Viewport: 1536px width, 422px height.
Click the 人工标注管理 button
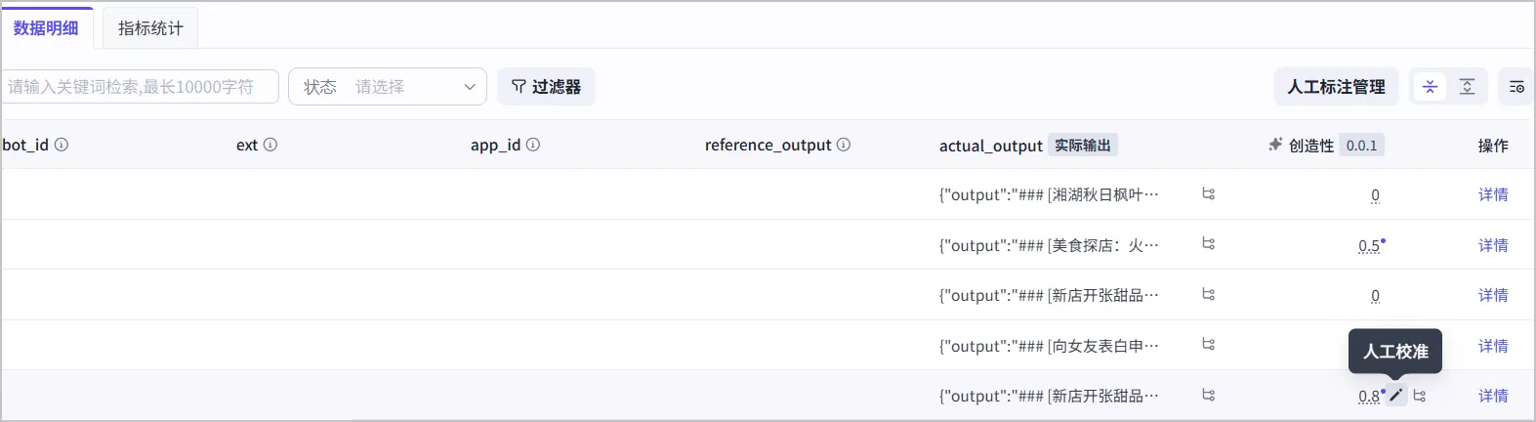click(x=1336, y=87)
